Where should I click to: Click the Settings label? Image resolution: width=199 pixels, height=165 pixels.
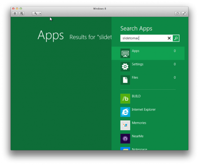(137, 64)
